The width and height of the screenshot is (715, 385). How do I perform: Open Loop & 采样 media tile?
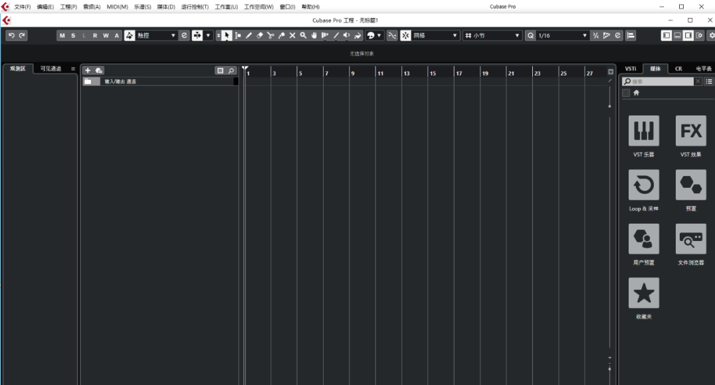pyautogui.click(x=643, y=185)
